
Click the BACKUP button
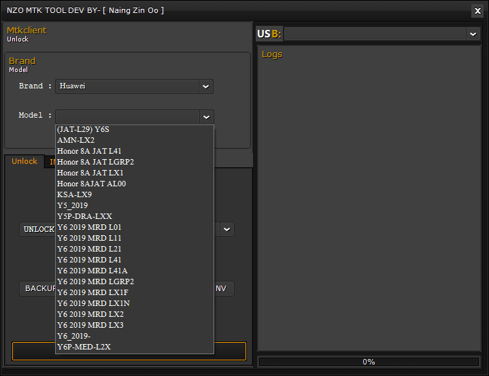(37, 288)
